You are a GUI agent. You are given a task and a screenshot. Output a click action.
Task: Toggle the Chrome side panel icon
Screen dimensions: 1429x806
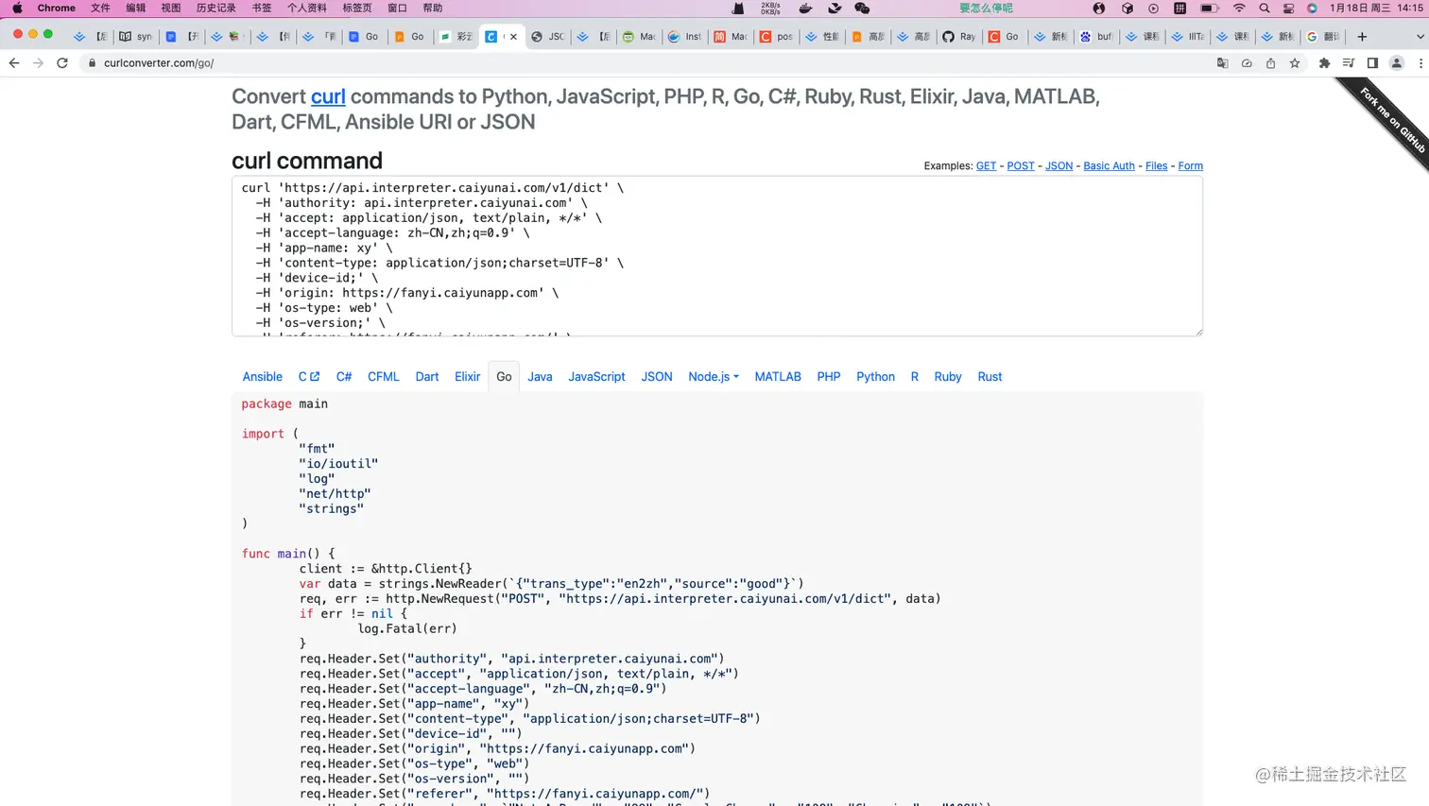[x=1372, y=63]
